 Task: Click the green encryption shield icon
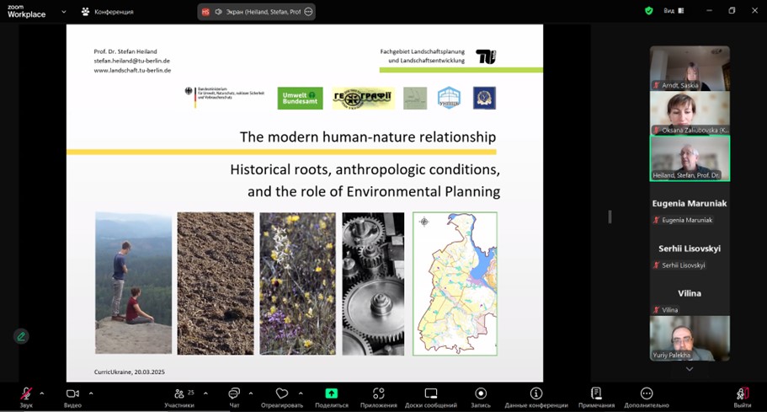pyautogui.click(x=648, y=11)
